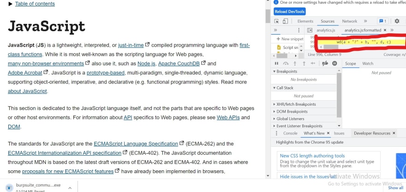Close the analytics.js:formatted tab

(x=385, y=30)
